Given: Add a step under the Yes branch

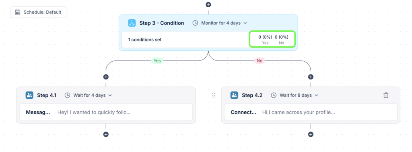Looking at the screenshot, I should (x=106, y=77).
